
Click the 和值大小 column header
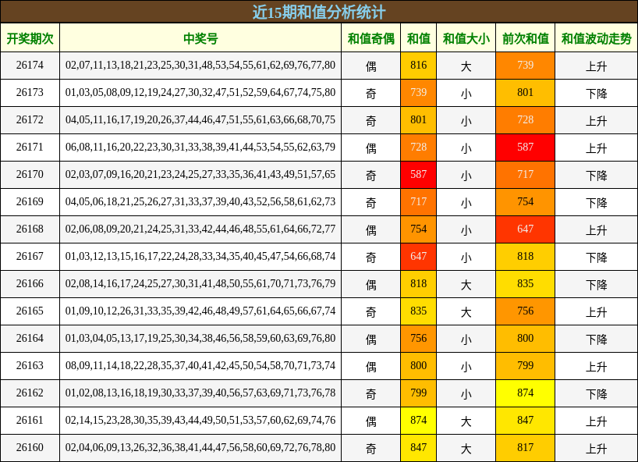(466, 38)
